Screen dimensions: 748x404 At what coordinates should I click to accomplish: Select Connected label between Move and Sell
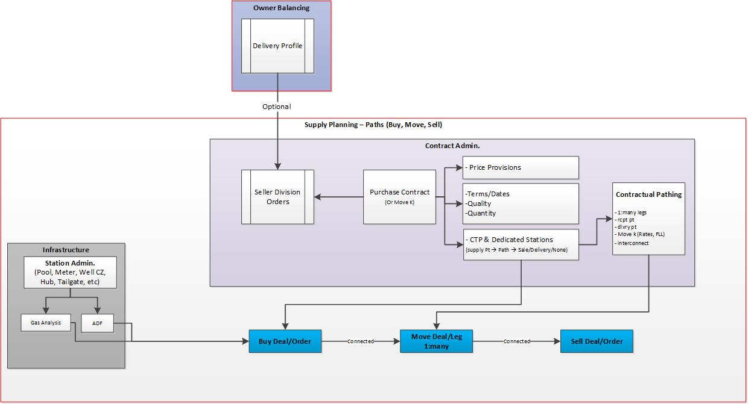516,341
